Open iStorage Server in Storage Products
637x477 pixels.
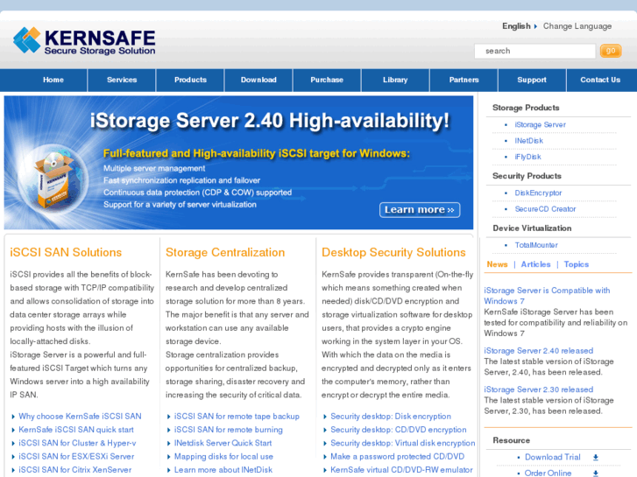pyautogui.click(x=540, y=124)
